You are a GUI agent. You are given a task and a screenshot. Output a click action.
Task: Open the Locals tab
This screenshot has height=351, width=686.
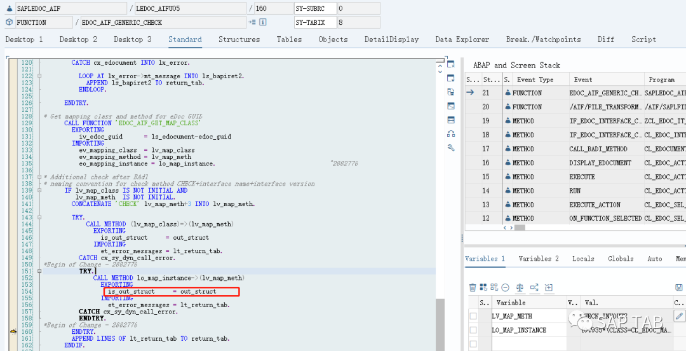(583, 259)
